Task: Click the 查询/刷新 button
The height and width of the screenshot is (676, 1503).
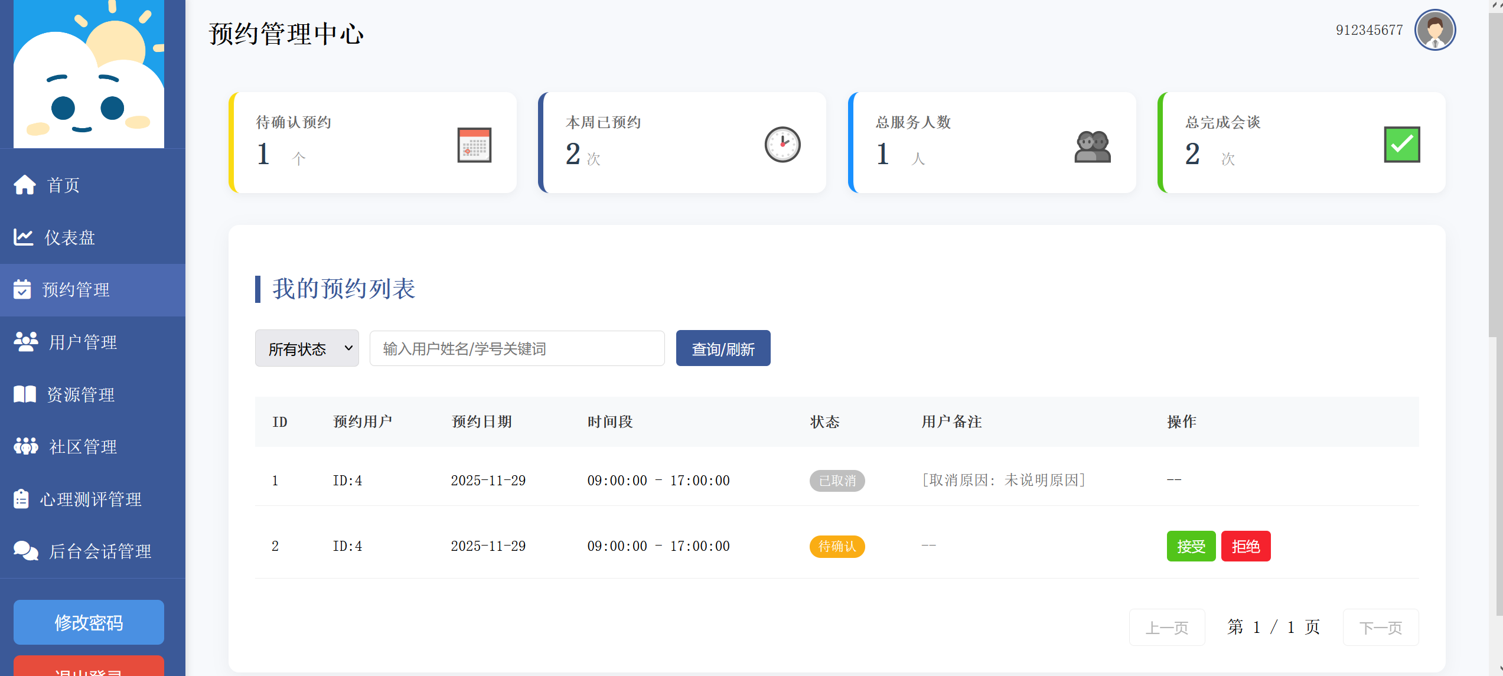Action: (723, 348)
